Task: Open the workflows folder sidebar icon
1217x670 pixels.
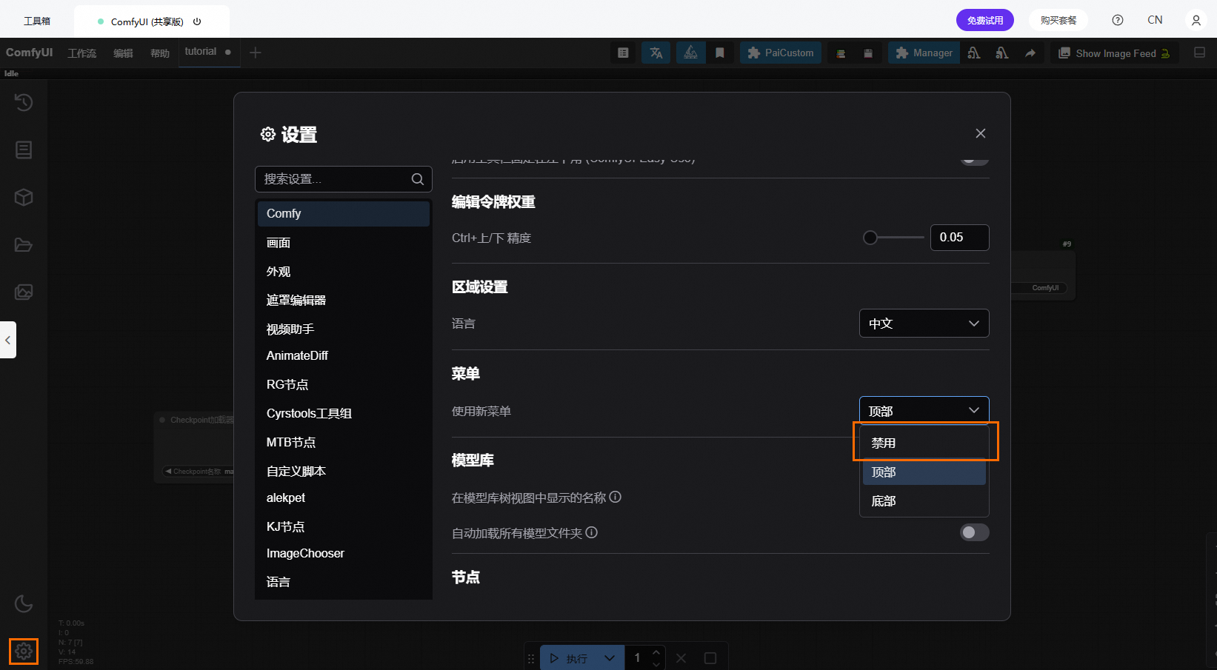Action: (24, 244)
